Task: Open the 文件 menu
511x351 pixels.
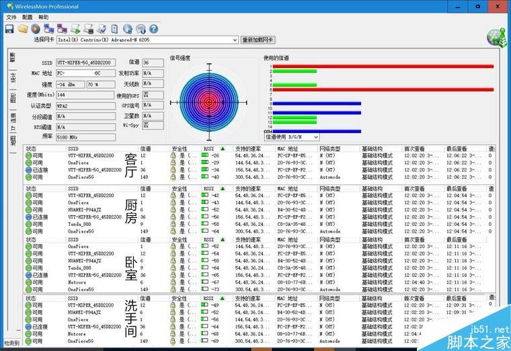Action: click(11, 17)
